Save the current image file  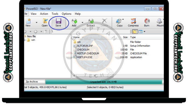point(58,22)
